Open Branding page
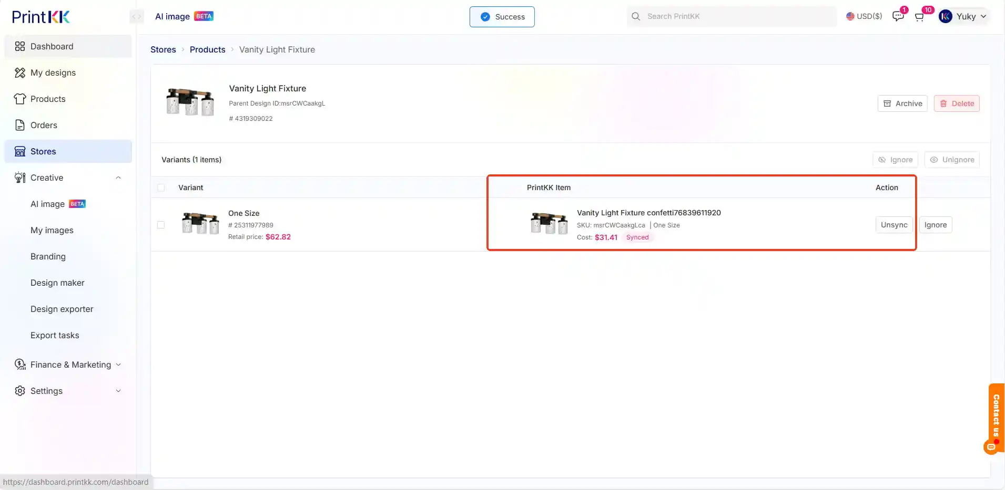This screenshot has width=1005, height=490. coord(48,256)
